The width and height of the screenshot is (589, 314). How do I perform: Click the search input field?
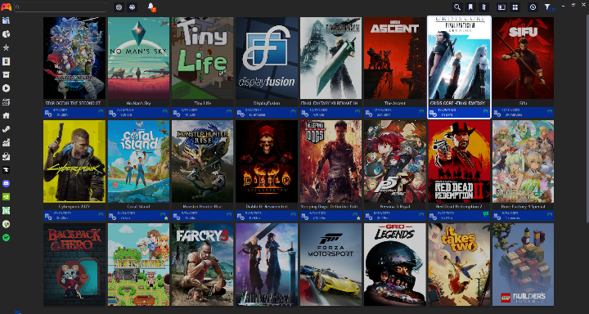(x=61, y=7)
